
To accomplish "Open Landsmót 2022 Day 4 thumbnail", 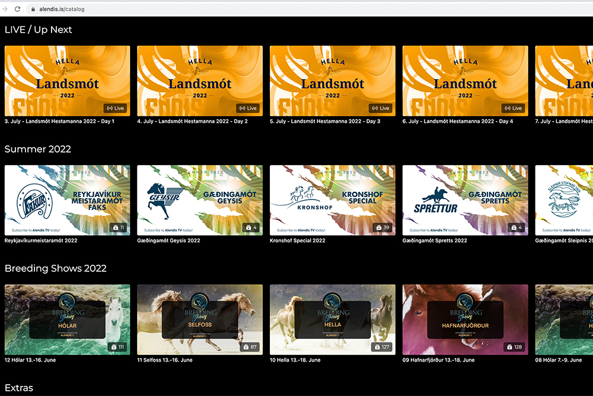I will click(x=465, y=81).
